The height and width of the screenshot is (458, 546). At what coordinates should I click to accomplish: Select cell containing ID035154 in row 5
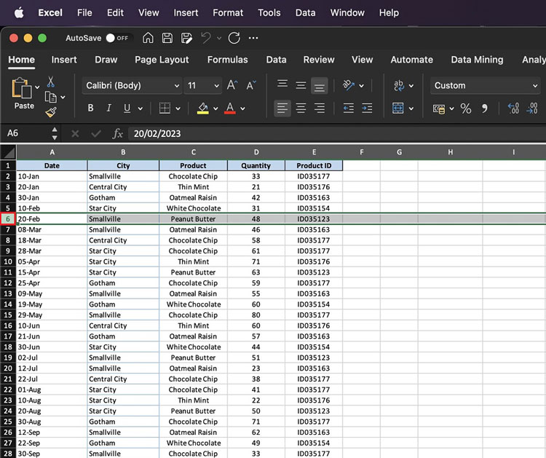(x=314, y=208)
